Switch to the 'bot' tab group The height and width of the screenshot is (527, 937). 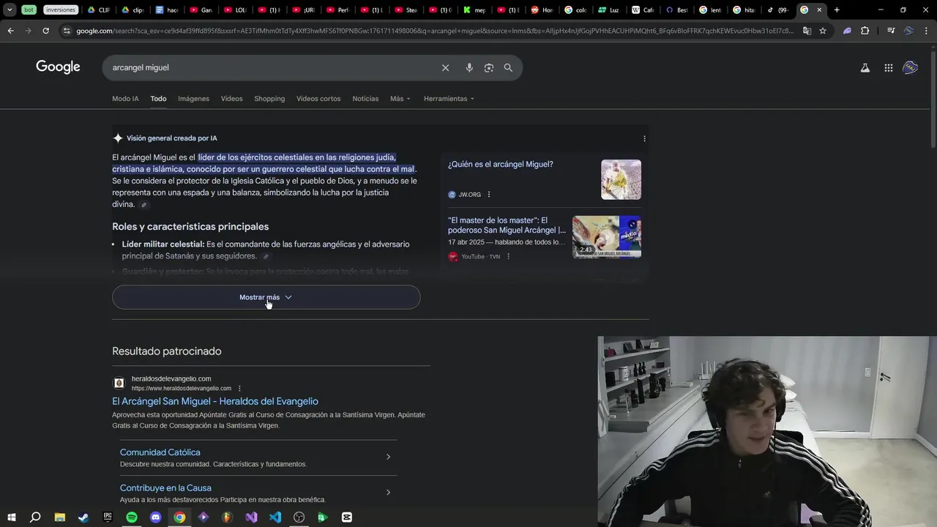(29, 10)
